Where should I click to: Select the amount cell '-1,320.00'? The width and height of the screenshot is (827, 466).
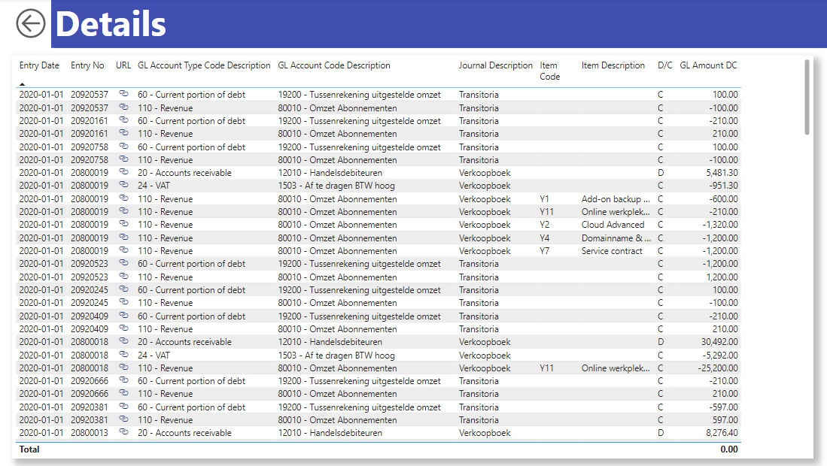720,224
